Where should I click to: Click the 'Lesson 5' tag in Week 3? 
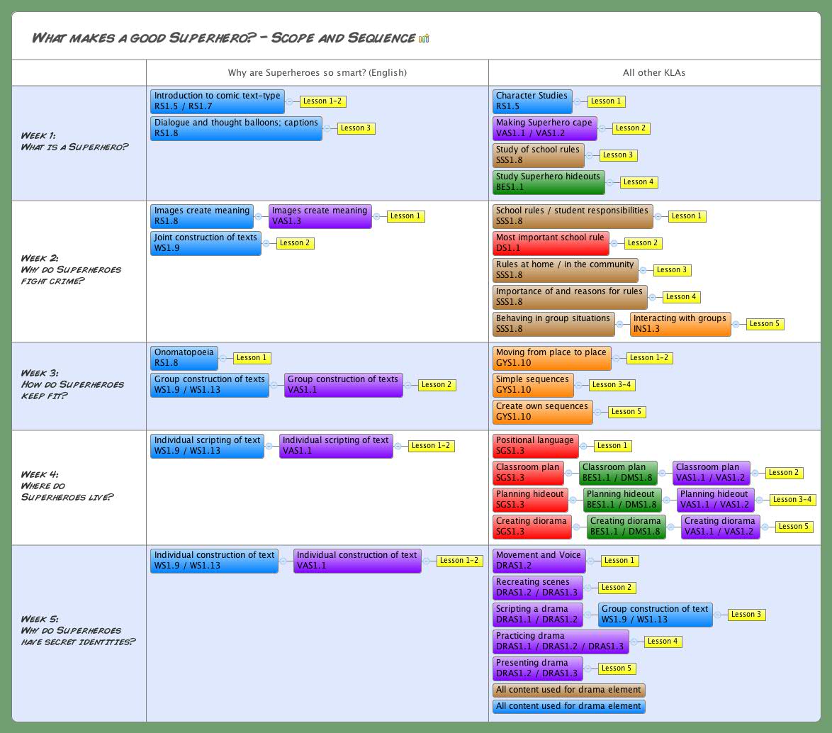click(626, 411)
